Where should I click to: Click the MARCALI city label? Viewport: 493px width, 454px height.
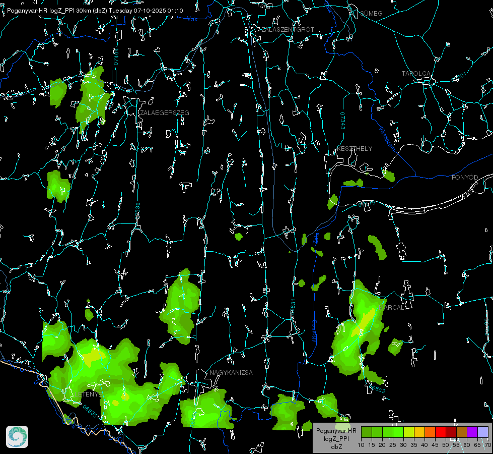point(392,308)
